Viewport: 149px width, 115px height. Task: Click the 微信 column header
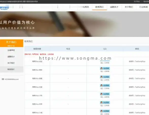pyautogui.click(x=137, y=49)
